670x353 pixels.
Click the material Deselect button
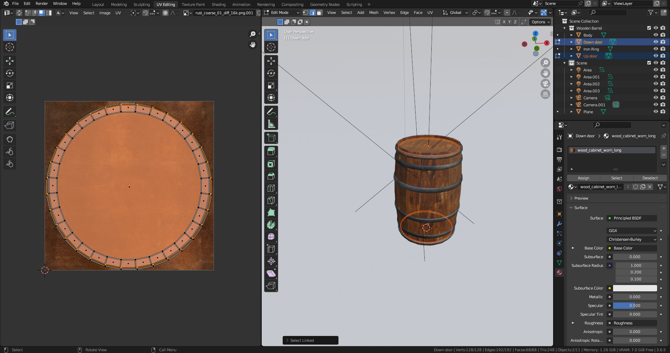click(x=650, y=178)
